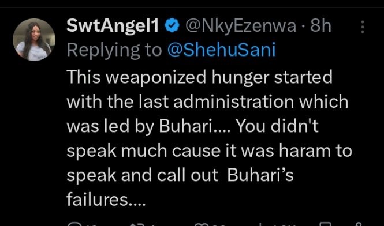Open the SwtAngel1 display name link
The width and height of the screenshot is (384, 226).
[x=113, y=26]
